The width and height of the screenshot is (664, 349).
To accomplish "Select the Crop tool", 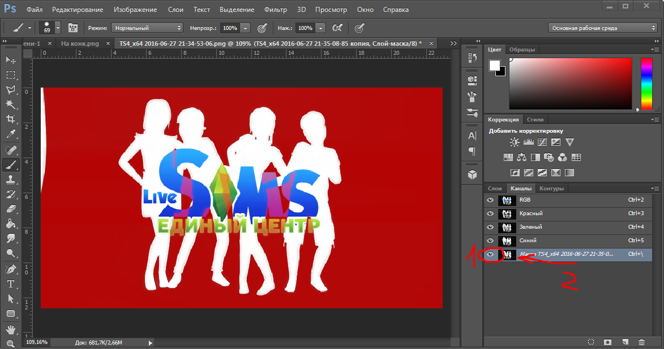I will click(11, 119).
